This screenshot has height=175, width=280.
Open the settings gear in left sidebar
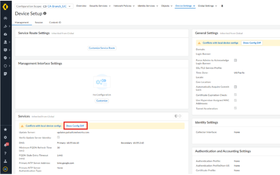click(x=5, y=137)
